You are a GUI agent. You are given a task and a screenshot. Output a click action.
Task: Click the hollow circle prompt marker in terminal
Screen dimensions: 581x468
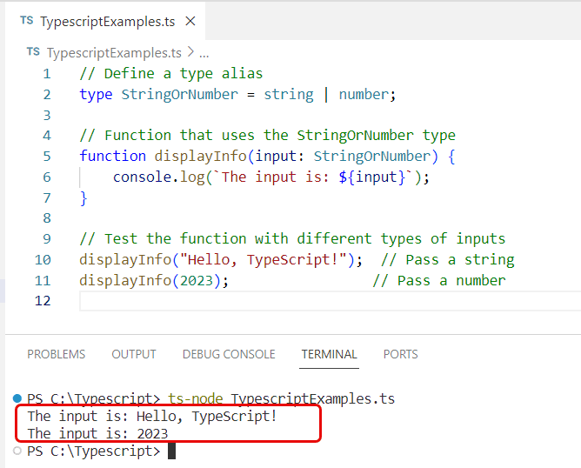click(x=17, y=451)
